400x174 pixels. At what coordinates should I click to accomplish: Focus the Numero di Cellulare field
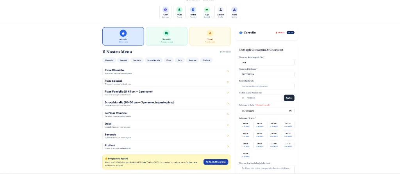pos(267,74)
